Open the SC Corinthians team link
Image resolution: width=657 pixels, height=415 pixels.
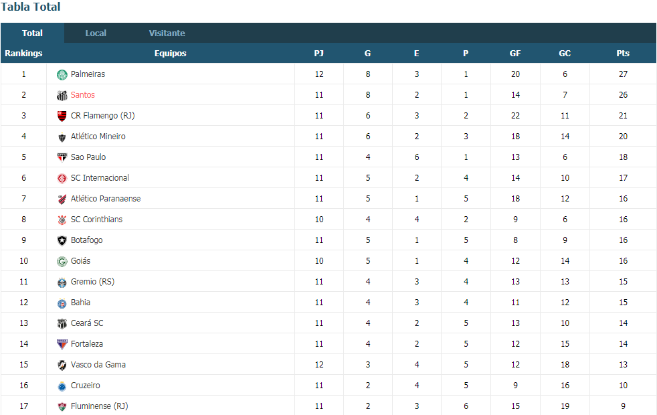coord(96,220)
